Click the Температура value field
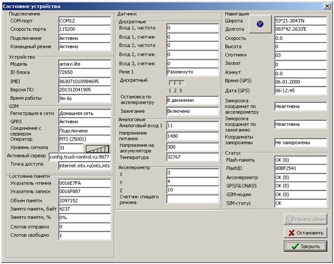Screen dimensions: 334x264 pyautogui.click(x=192, y=157)
